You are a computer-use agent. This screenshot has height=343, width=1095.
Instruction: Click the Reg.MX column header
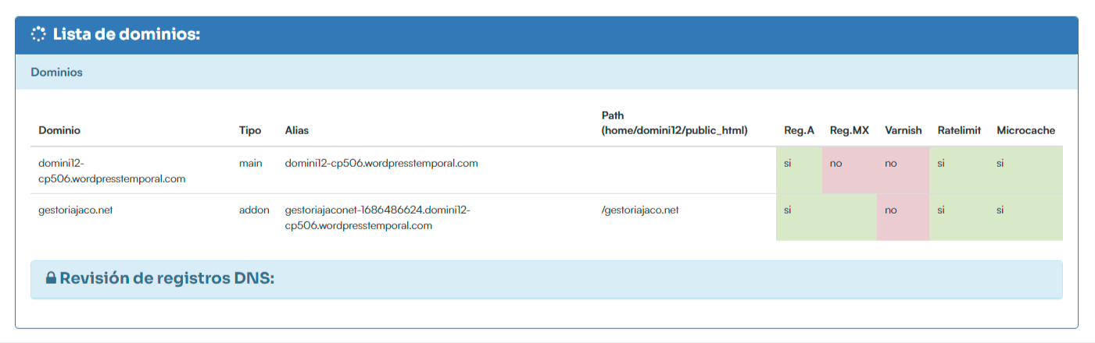[x=850, y=130]
